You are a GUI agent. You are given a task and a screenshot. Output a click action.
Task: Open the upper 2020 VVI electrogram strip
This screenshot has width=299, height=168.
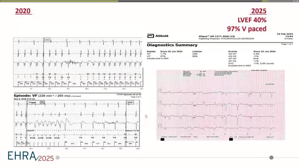(78, 62)
